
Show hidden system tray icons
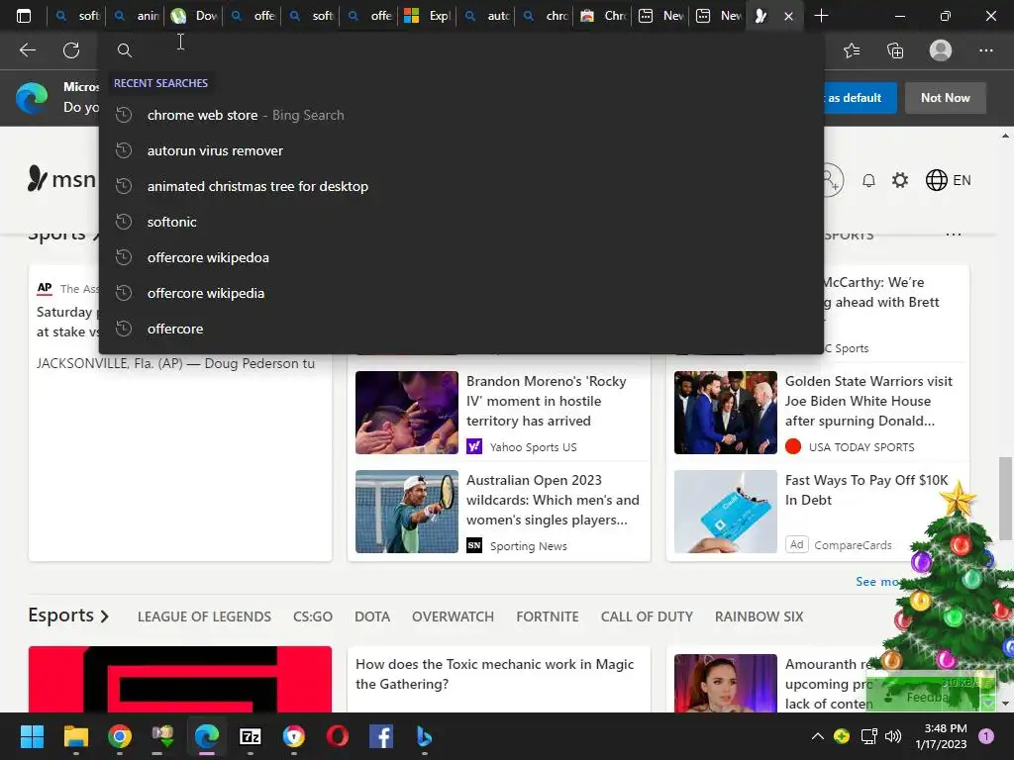(x=817, y=736)
